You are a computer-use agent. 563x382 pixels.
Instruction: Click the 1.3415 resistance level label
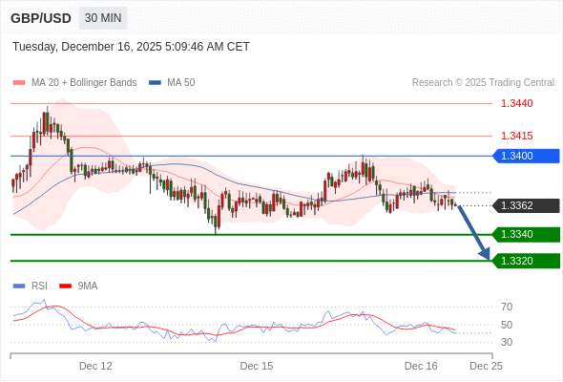(x=516, y=136)
